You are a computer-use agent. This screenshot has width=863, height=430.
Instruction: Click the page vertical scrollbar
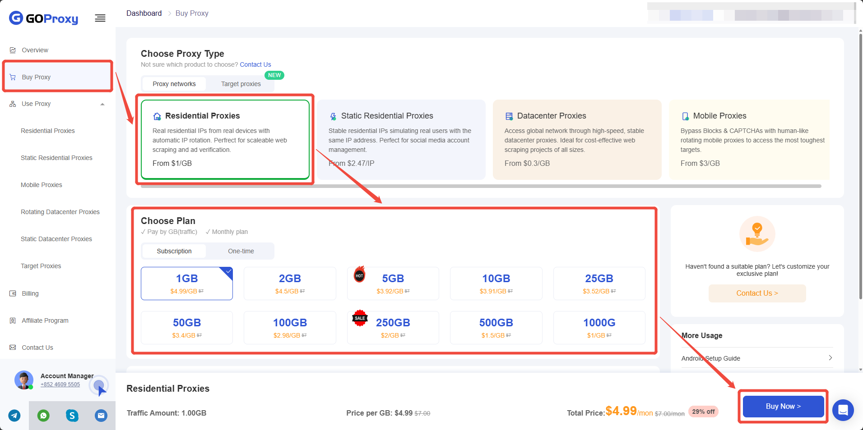coord(861,167)
